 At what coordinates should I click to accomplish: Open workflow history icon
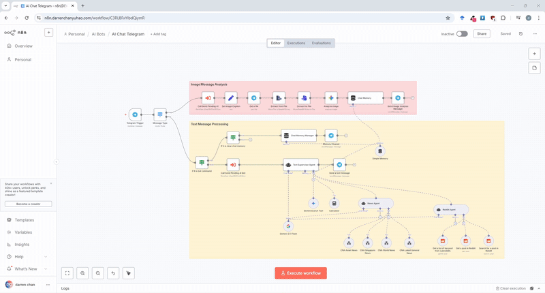tap(521, 33)
